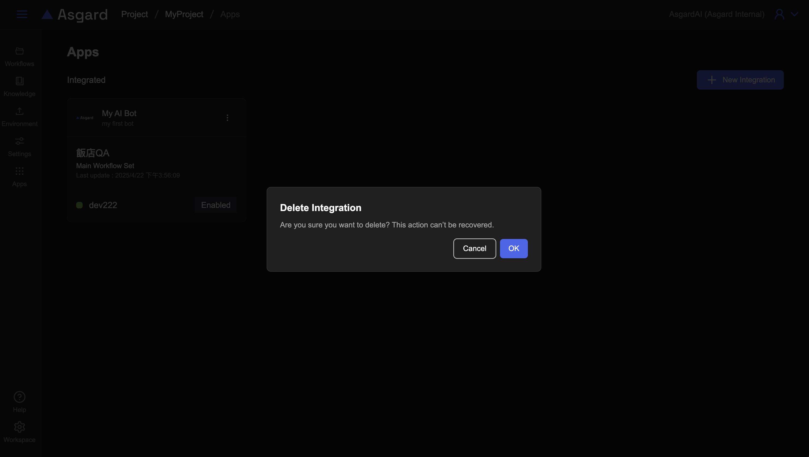This screenshot has width=809, height=457.
Task: Open the Help question mark icon
Action: [20, 397]
